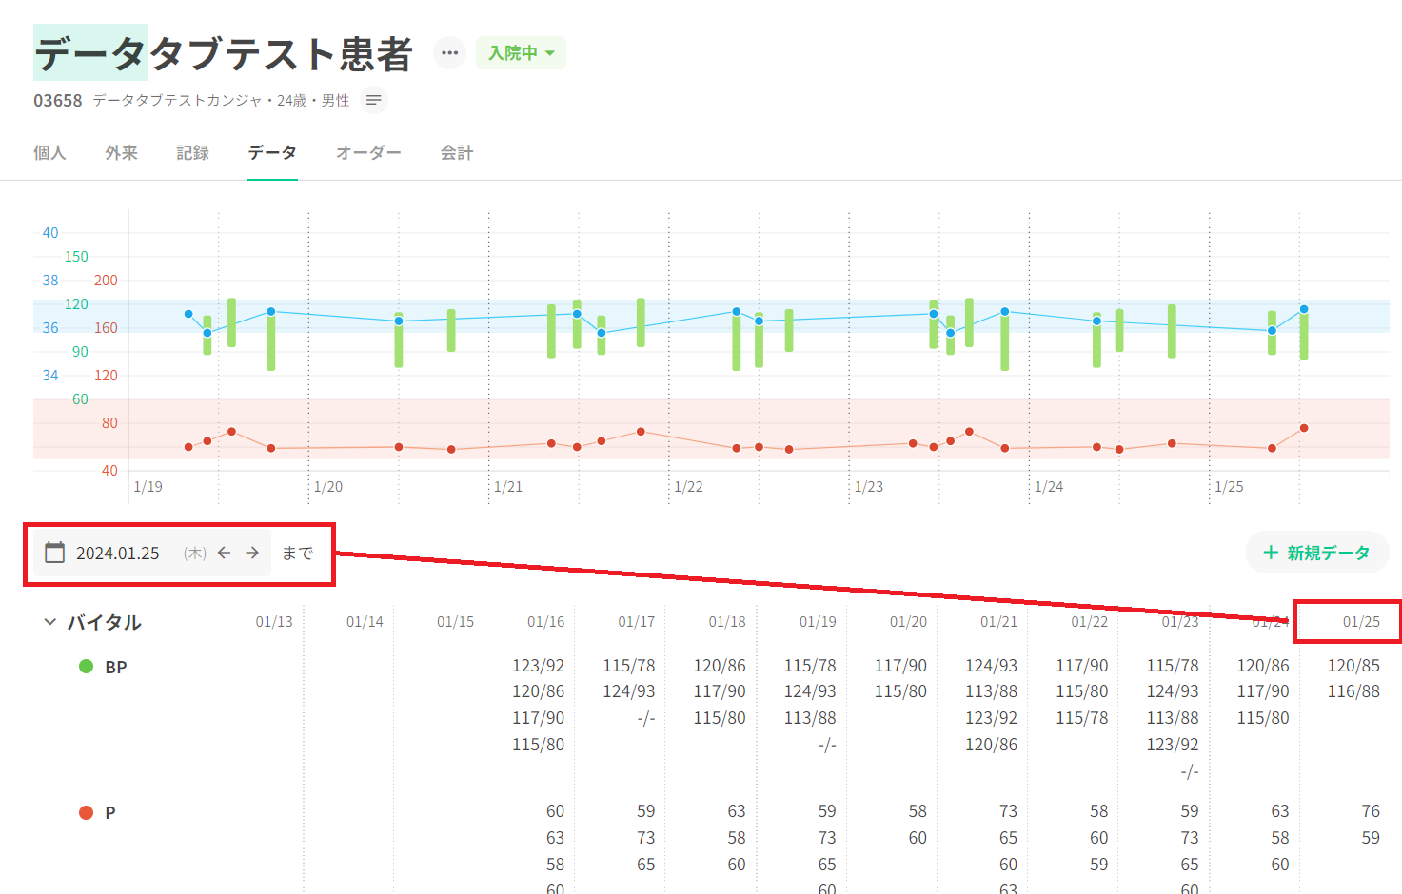Switch to the 外来 tab
The width and height of the screenshot is (1402, 894).
121,153
